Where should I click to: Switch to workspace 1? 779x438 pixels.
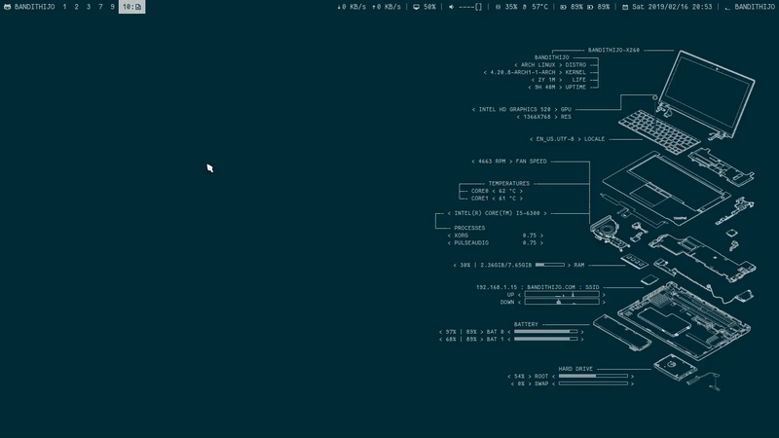coord(64,7)
